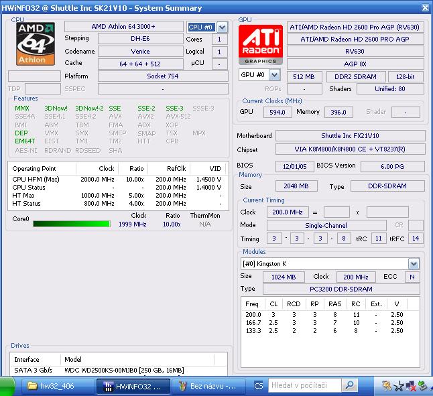Select the HT Max row
Viewport: 433px width, 396px height.
click(x=118, y=196)
